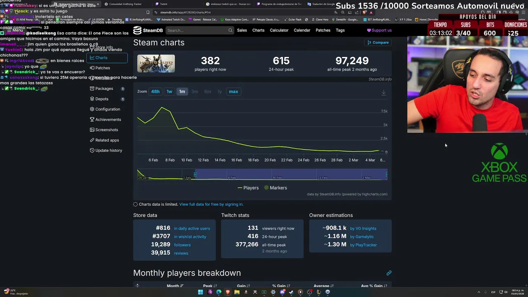Click the search magnifier icon
528x297 pixels.
pos(230,30)
